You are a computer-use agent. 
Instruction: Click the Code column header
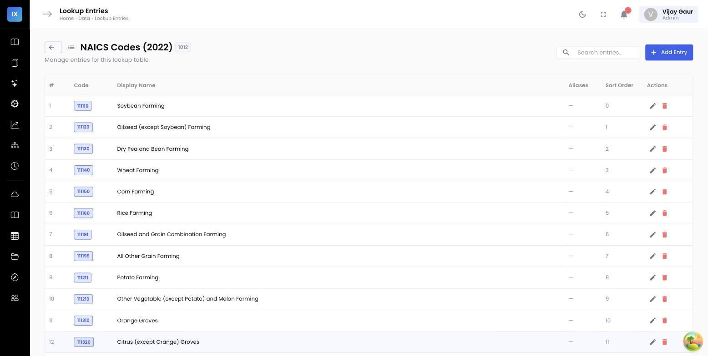click(x=81, y=85)
